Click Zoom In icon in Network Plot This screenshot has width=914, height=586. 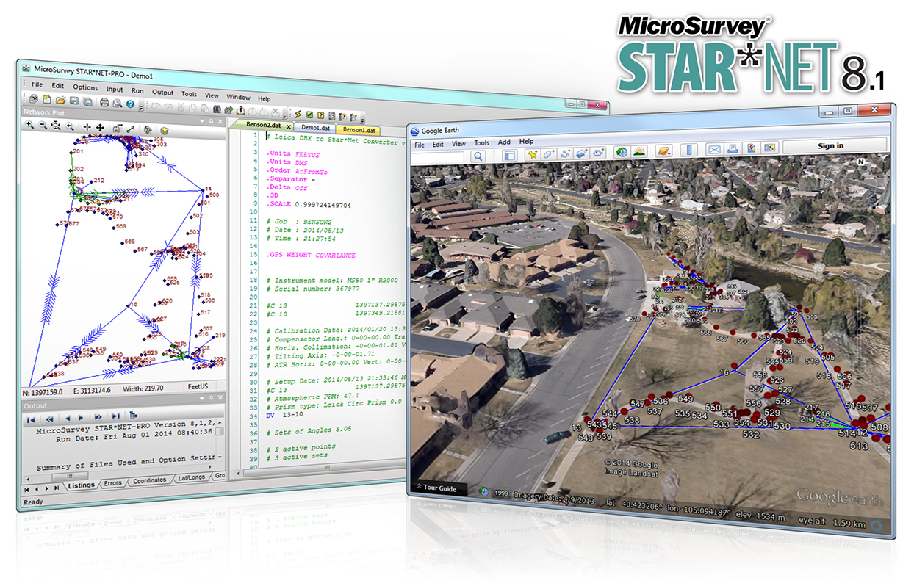29,126
